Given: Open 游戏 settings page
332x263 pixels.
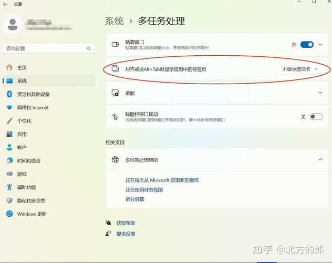Looking at the screenshot, I should pos(49,174).
